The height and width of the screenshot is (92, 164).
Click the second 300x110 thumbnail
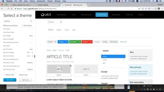pyautogui.click(x=86, y=69)
